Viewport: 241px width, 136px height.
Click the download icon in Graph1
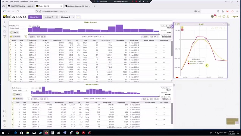tap(212, 28)
